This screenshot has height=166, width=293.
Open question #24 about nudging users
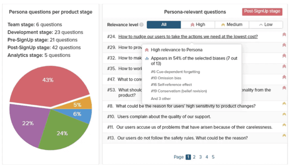point(188,37)
